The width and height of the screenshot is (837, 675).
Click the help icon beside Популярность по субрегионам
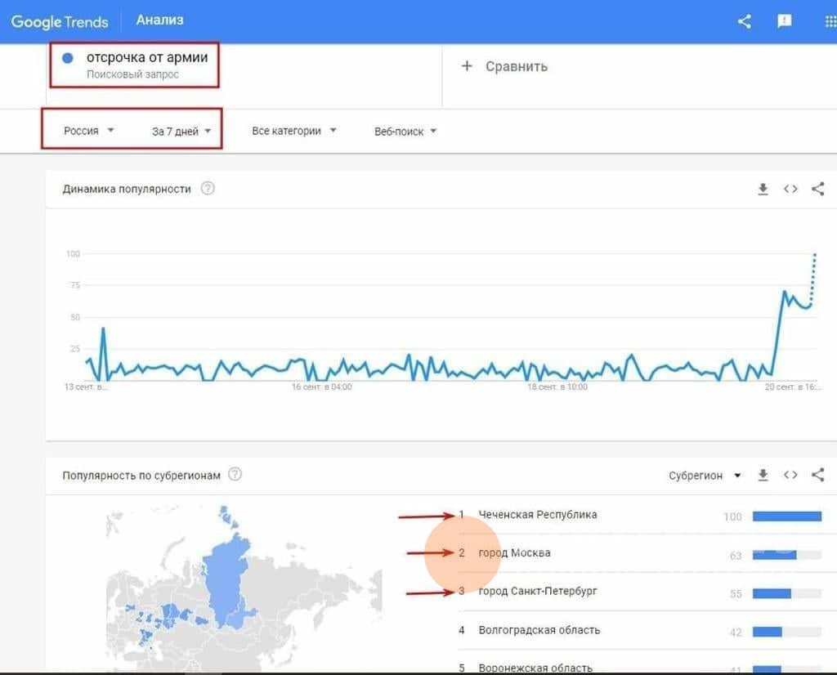click(235, 474)
